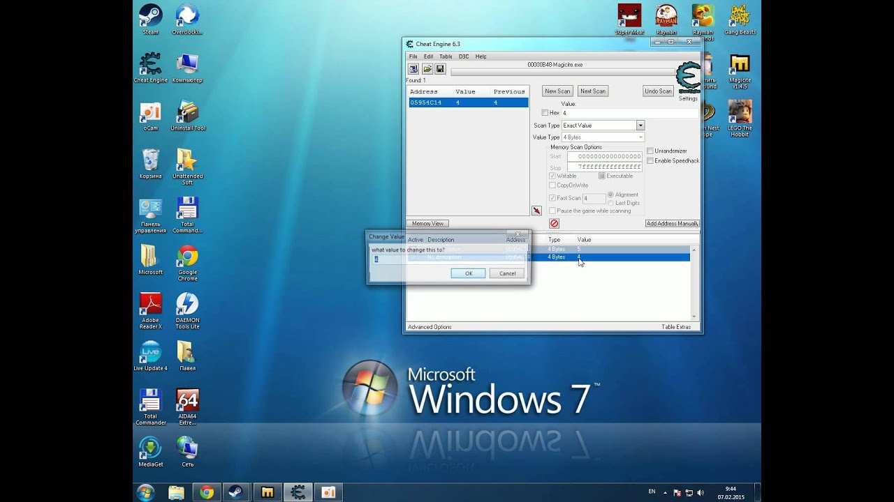Open the Help menu in Cheat Engine

[x=481, y=56]
